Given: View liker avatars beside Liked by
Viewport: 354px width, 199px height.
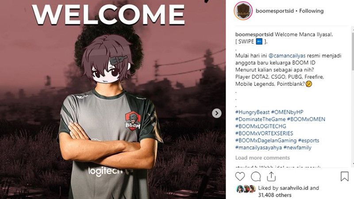Looking at the screenshot, I should pyautogui.click(x=246, y=189).
